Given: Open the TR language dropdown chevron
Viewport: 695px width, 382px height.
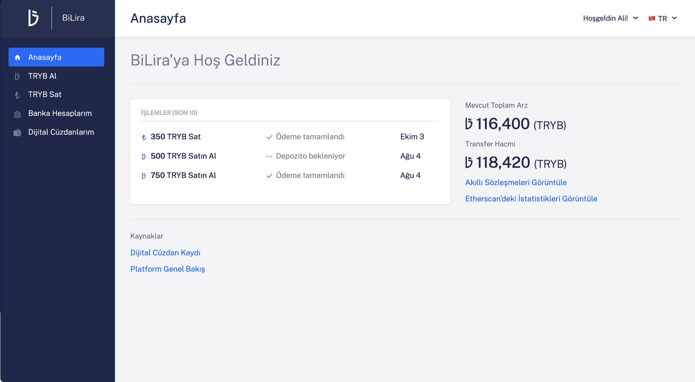Looking at the screenshot, I should click(x=674, y=18).
